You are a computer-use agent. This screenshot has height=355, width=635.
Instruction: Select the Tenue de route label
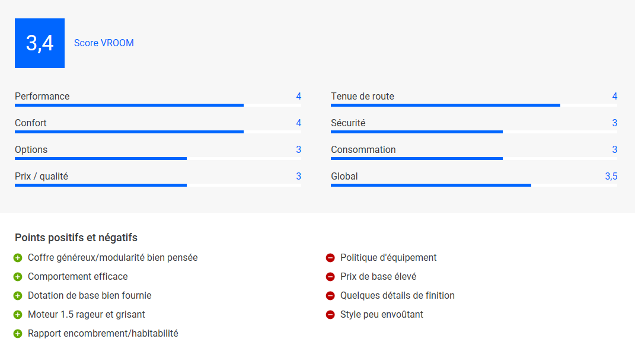click(x=362, y=97)
